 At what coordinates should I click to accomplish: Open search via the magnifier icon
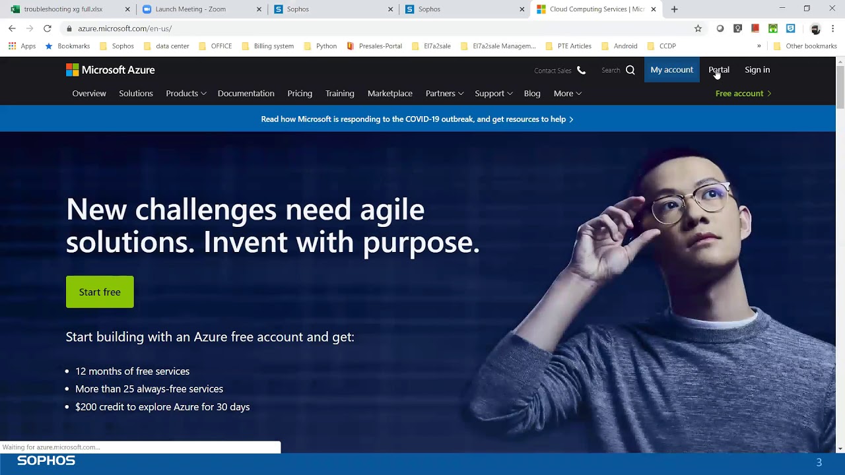coord(630,70)
